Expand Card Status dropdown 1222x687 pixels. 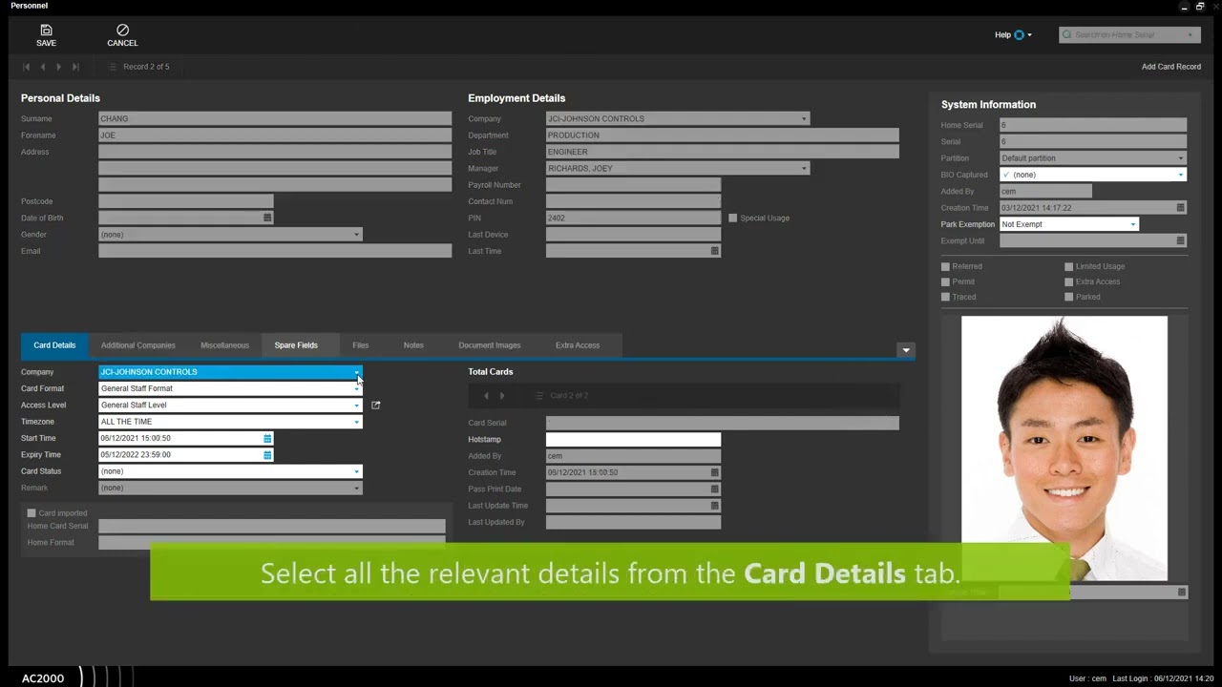point(357,471)
